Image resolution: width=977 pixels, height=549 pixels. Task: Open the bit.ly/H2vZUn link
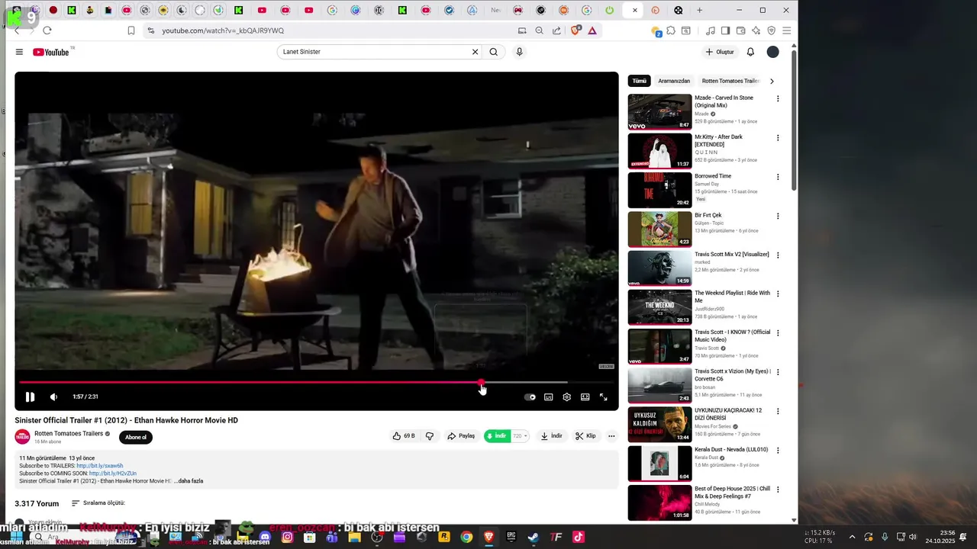[x=113, y=474]
